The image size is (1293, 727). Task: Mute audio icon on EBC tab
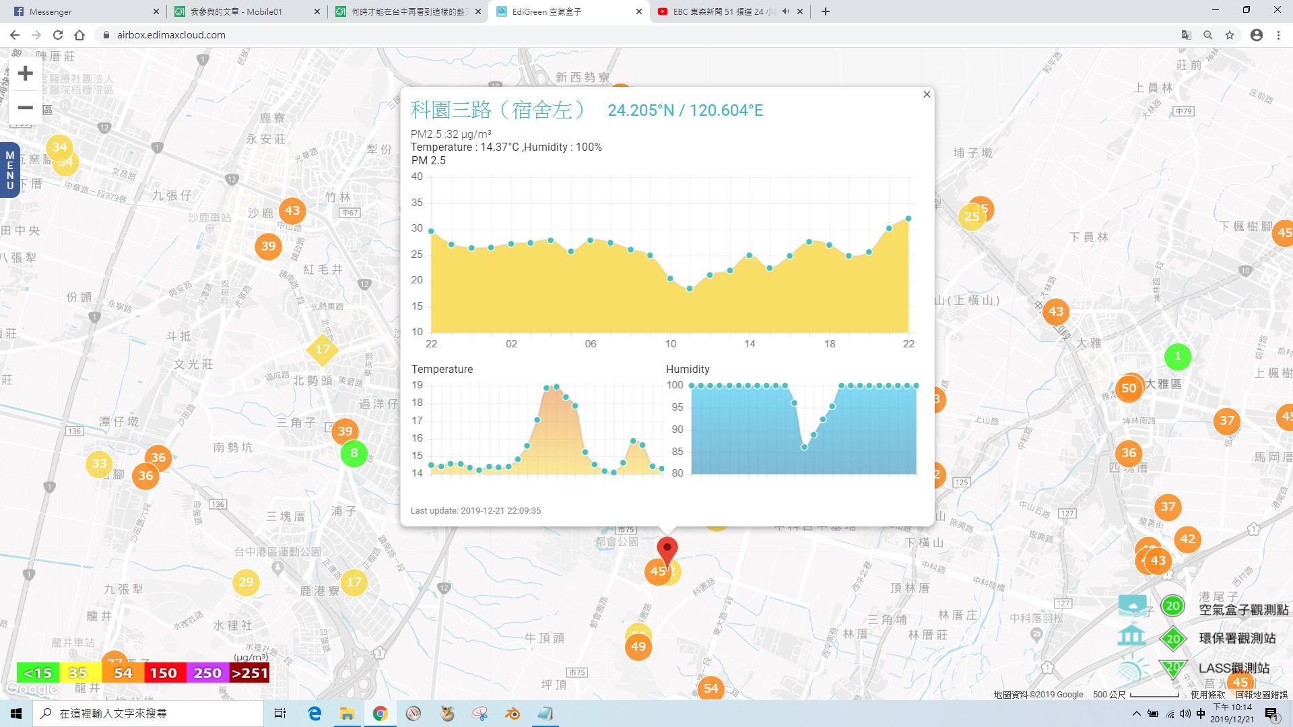pos(785,11)
